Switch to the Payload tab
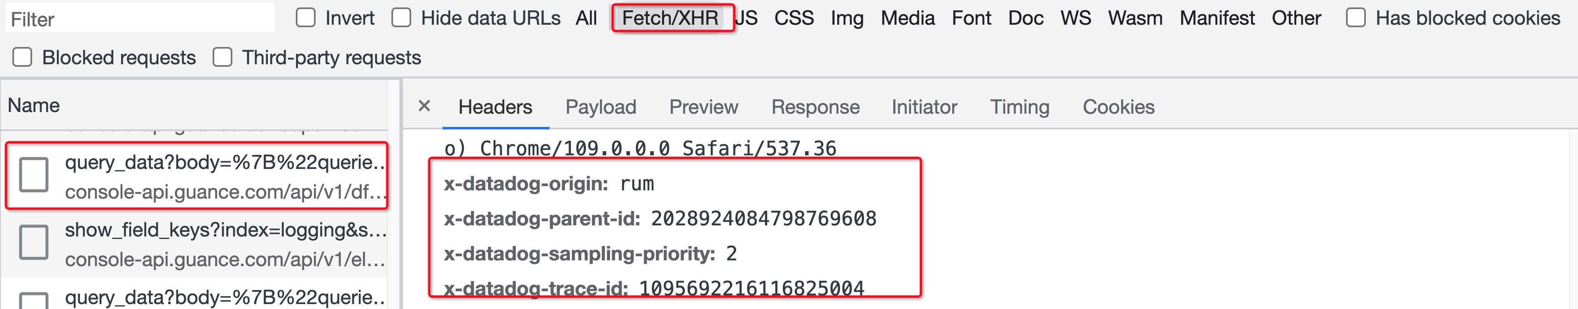 (601, 107)
